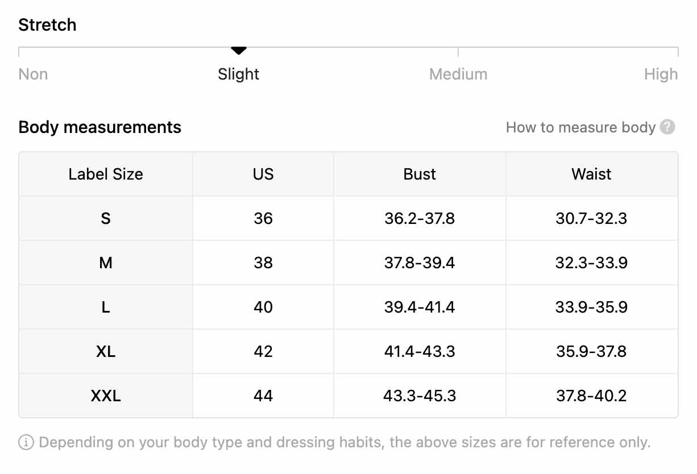Click the bust value 36.2-37.8
Viewport: 697px width, 474px height.
(x=420, y=218)
